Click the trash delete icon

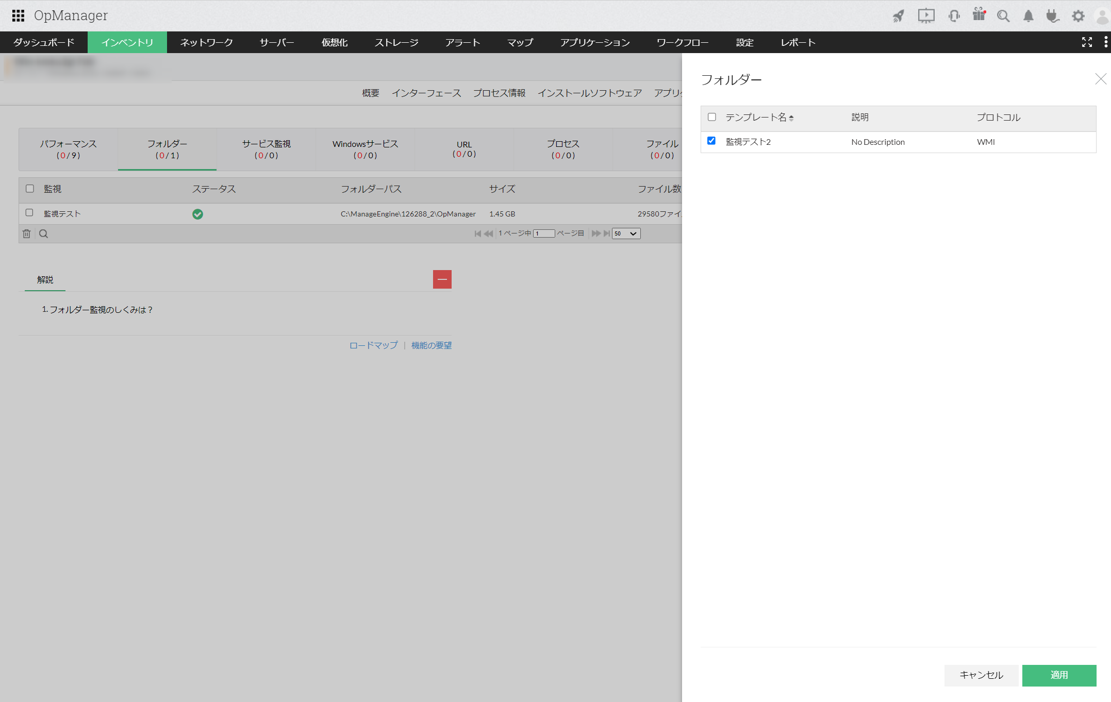pyautogui.click(x=27, y=234)
